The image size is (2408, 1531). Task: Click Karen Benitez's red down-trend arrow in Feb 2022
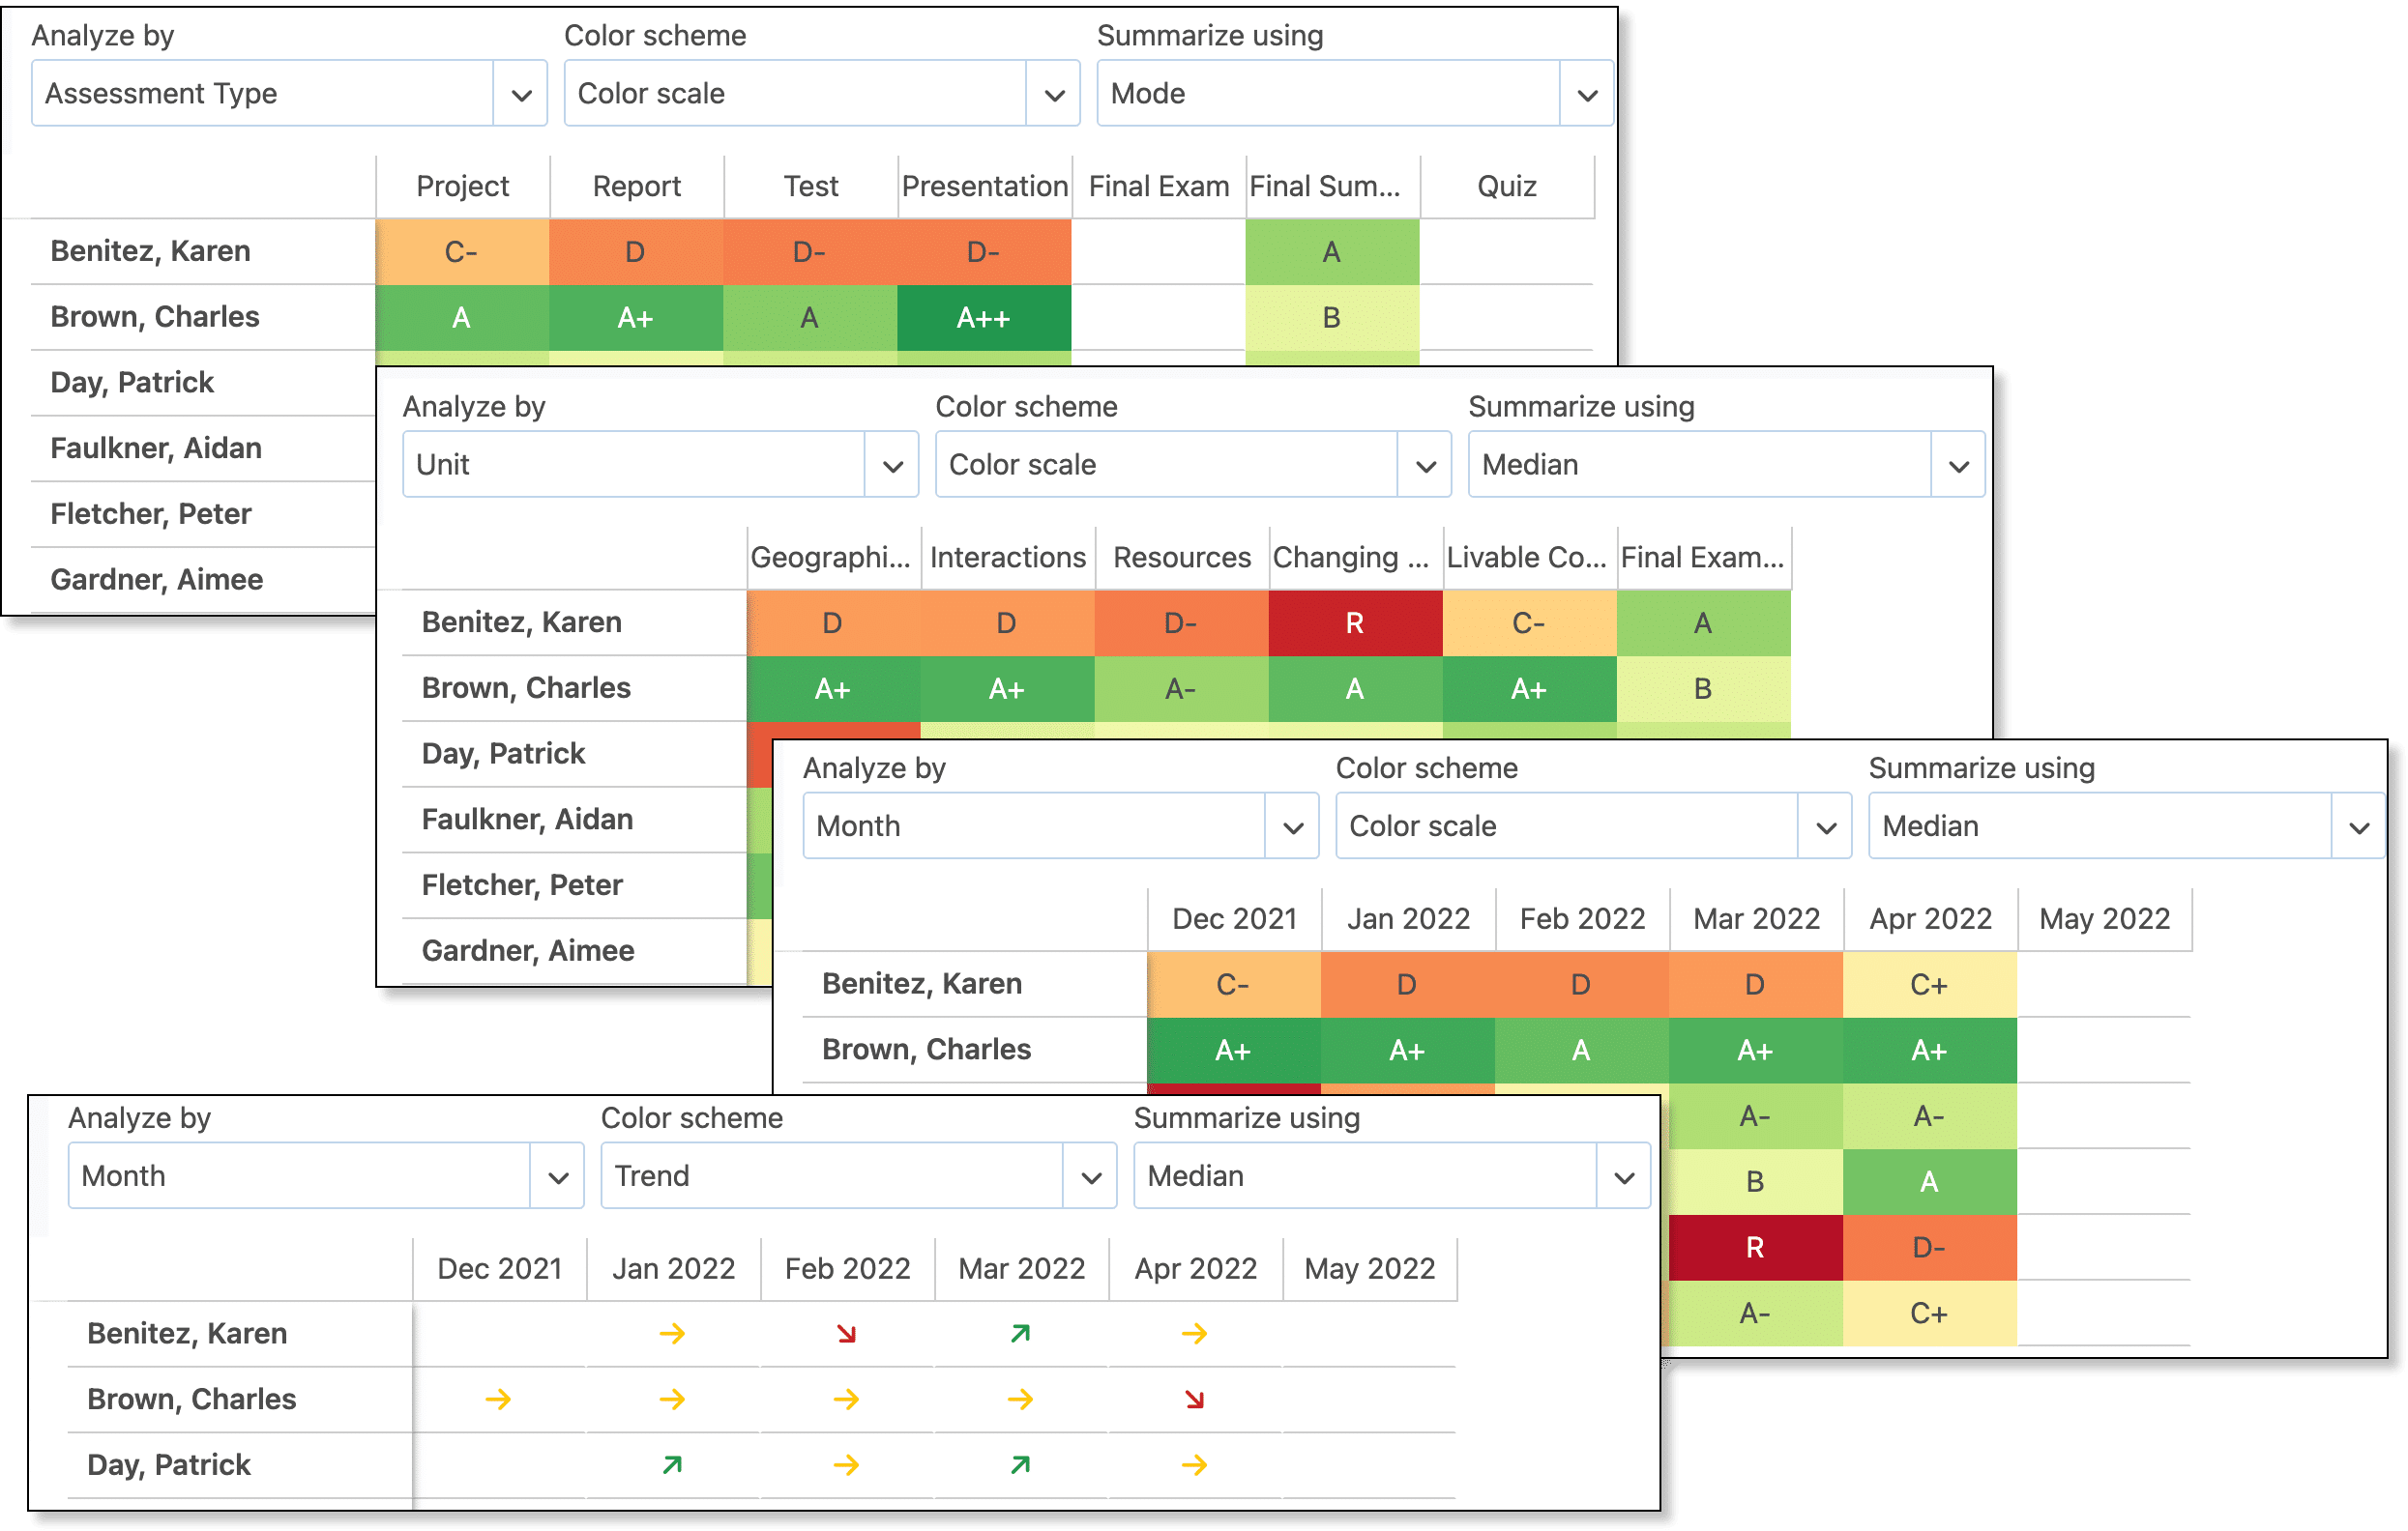tap(846, 1333)
